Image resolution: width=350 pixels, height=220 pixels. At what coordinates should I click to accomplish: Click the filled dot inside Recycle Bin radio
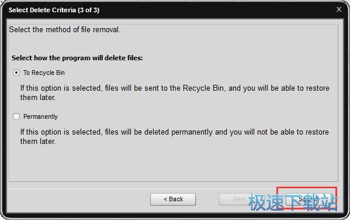click(16, 73)
